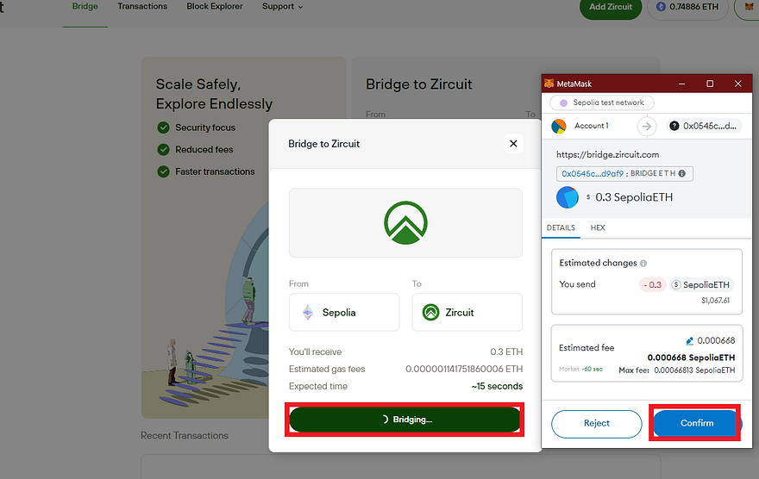Click the SepoliaETH token chip

[701, 284]
